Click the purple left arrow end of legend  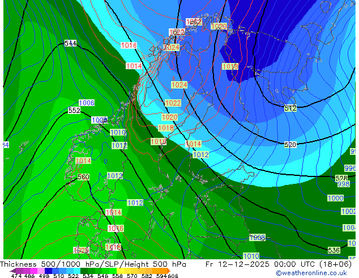pyautogui.click(x=12, y=271)
